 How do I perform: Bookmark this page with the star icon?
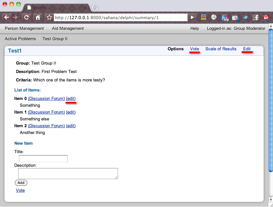pos(49,18)
